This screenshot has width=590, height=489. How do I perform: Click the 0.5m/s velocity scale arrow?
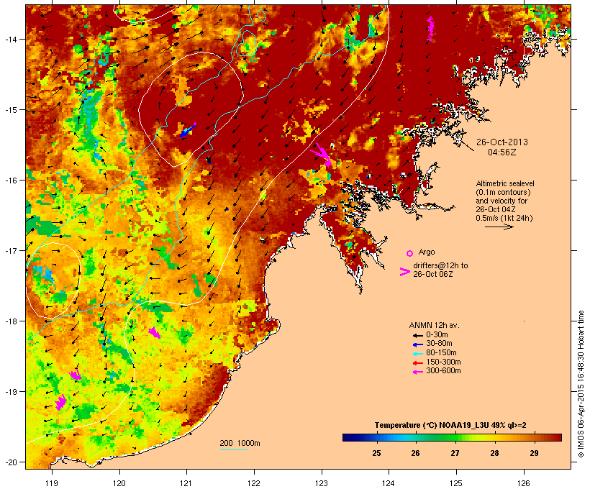pyautogui.click(x=499, y=227)
